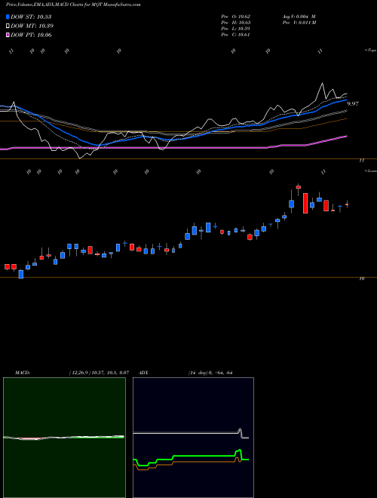Select the 'DOW MT: 10.39' legend text
Screen dimensions: 377x498
point(32,26)
